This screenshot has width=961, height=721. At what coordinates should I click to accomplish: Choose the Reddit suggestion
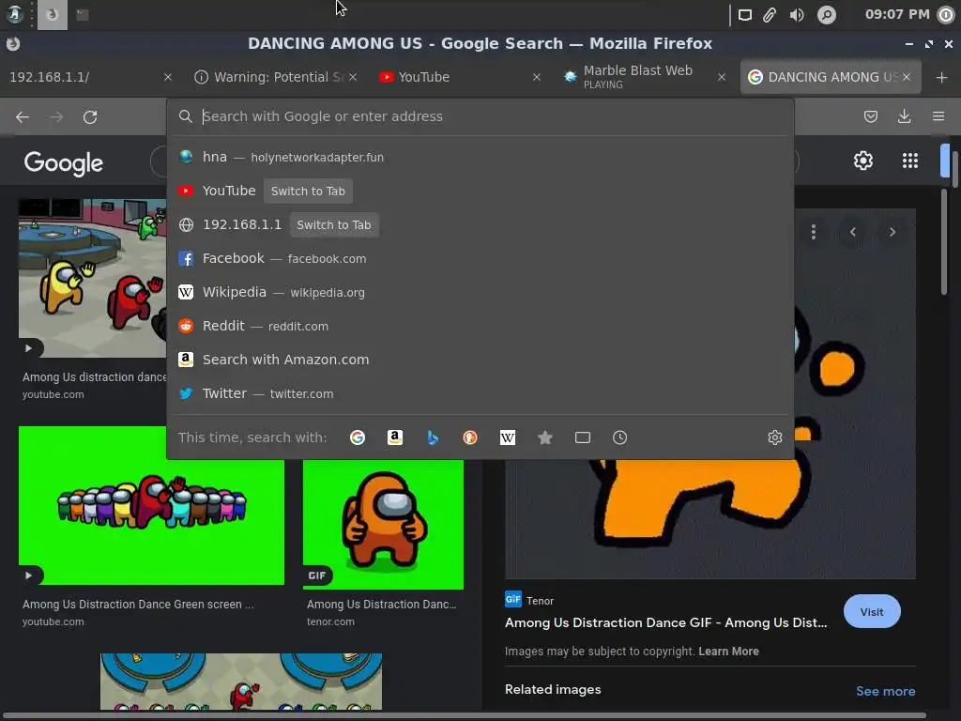[x=480, y=326]
